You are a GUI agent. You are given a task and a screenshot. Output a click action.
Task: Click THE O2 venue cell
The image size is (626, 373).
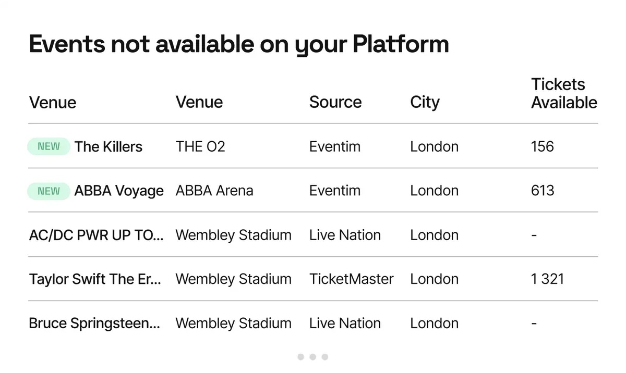(x=200, y=147)
